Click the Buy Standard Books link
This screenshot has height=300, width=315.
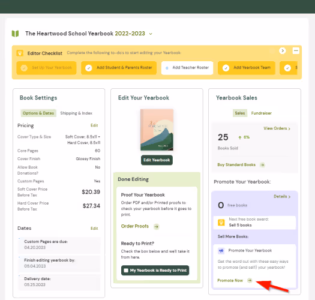(x=236, y=165)
